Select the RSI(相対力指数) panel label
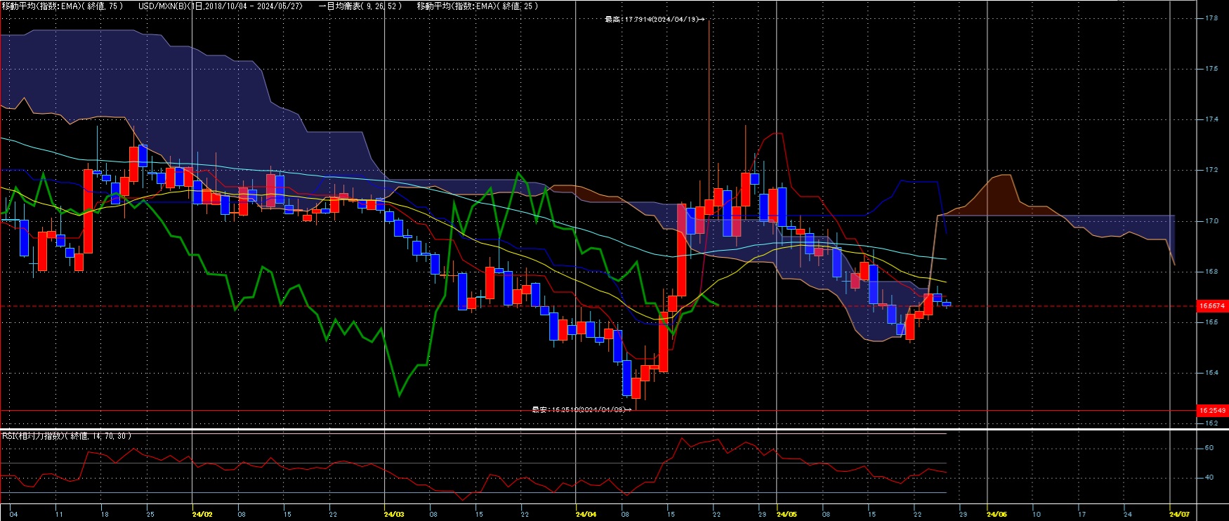Screen dimensions: 1229x521 (67, 436)
